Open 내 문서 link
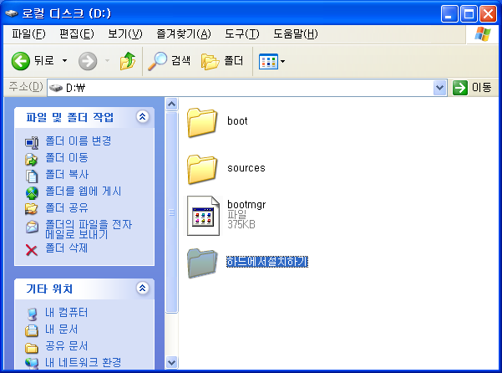Screen dimensions: 502x373 [62, 330]
